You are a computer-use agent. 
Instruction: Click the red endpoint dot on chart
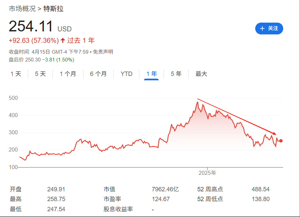click(281, 141)
